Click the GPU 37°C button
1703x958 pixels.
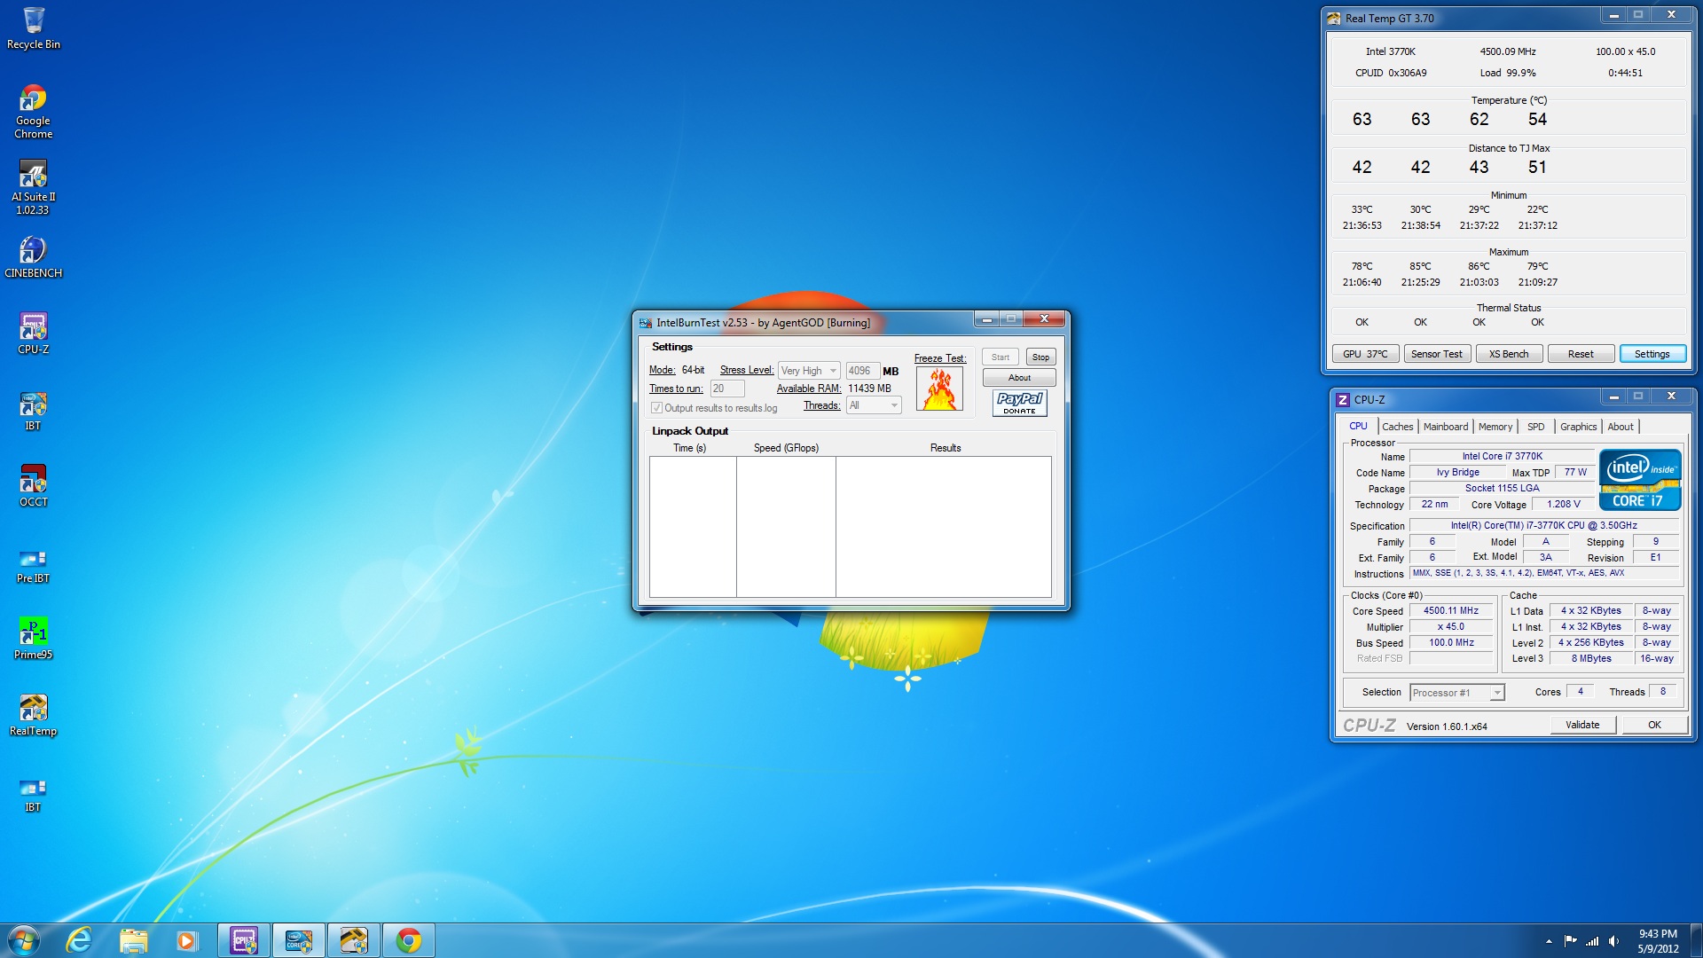coord(1365,354)
